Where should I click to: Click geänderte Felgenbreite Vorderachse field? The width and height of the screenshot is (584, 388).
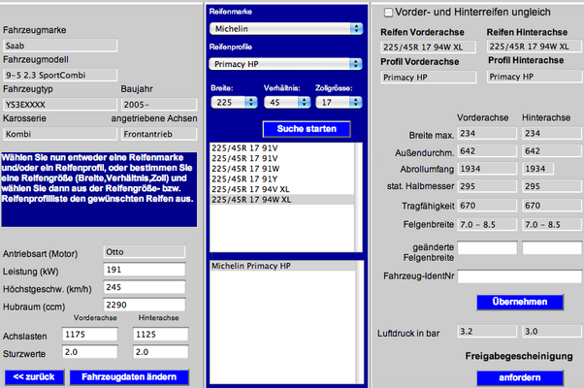(x=487, y=248)
